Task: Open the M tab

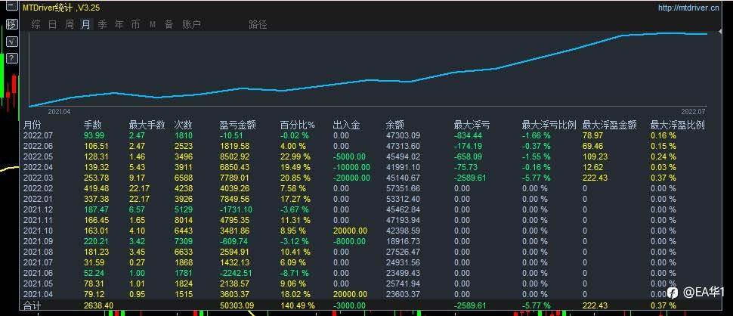Action: [x=153, y=25]
